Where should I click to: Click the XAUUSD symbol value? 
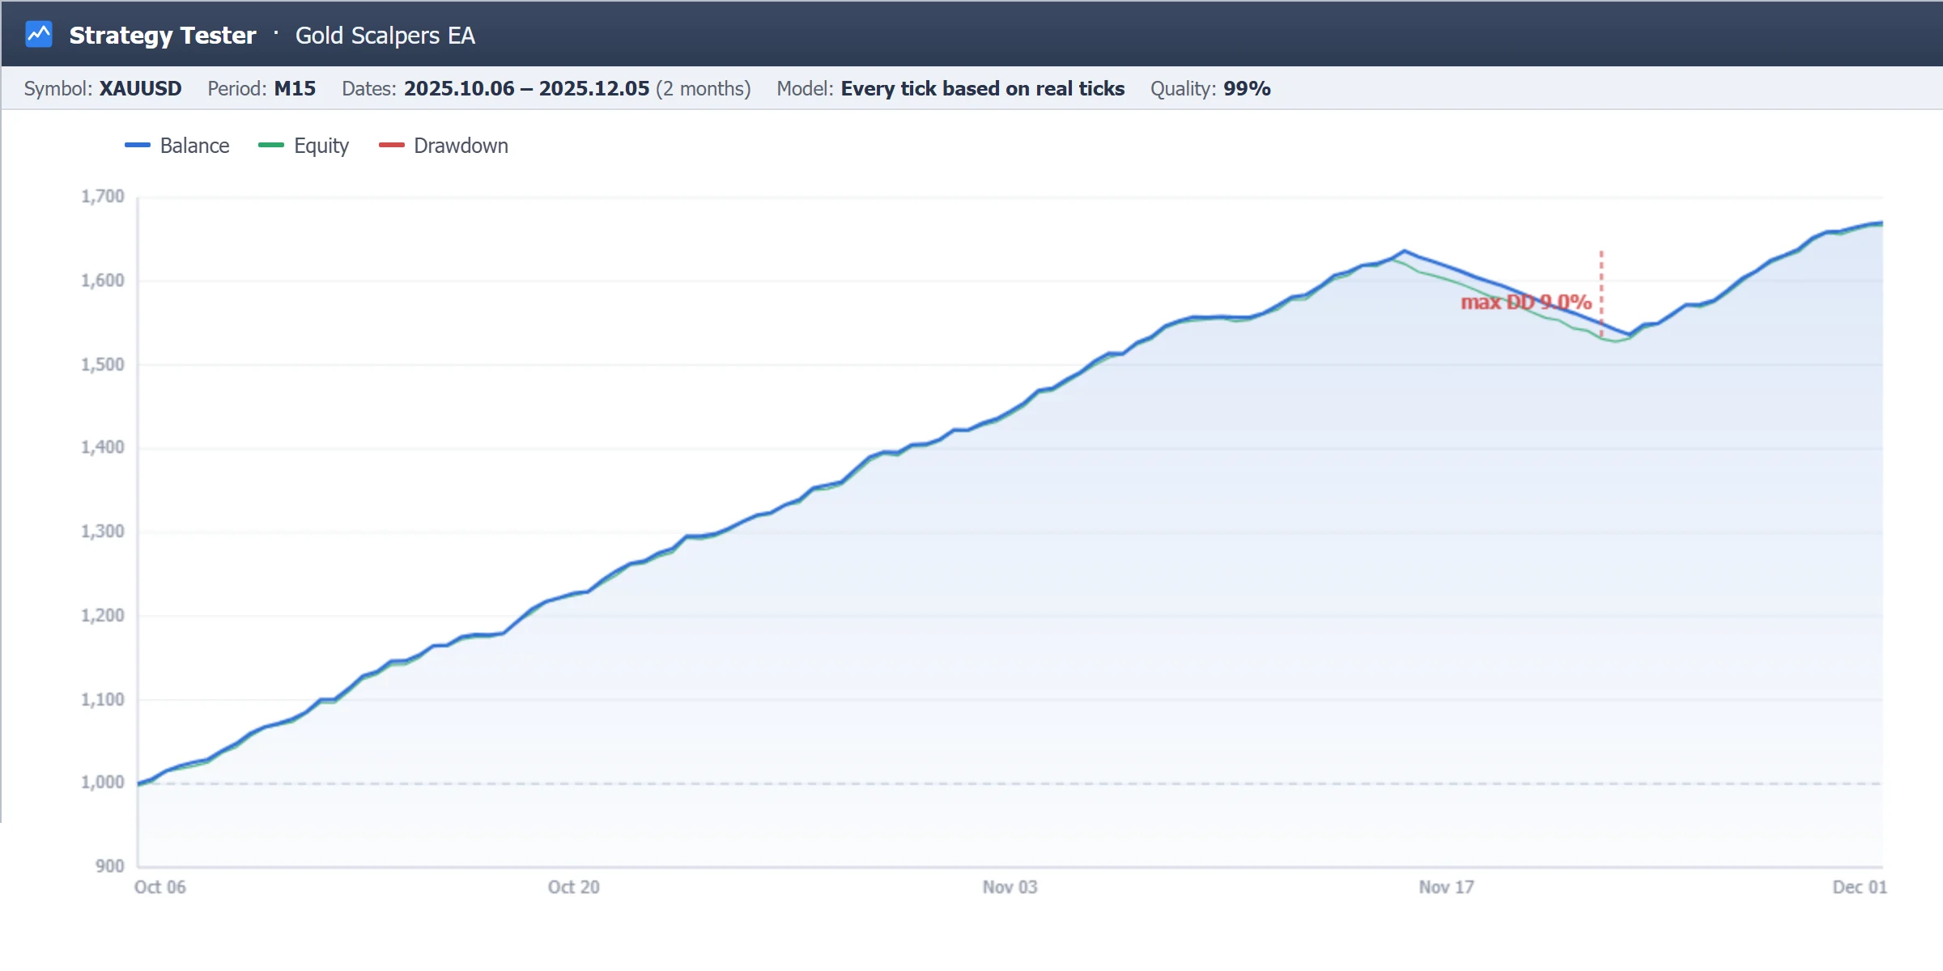[140, 88]
